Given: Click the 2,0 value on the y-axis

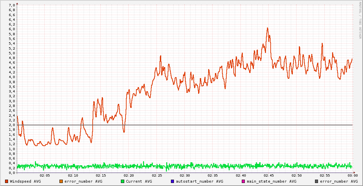Looking at the screenshot, I should tap(11, 125).
